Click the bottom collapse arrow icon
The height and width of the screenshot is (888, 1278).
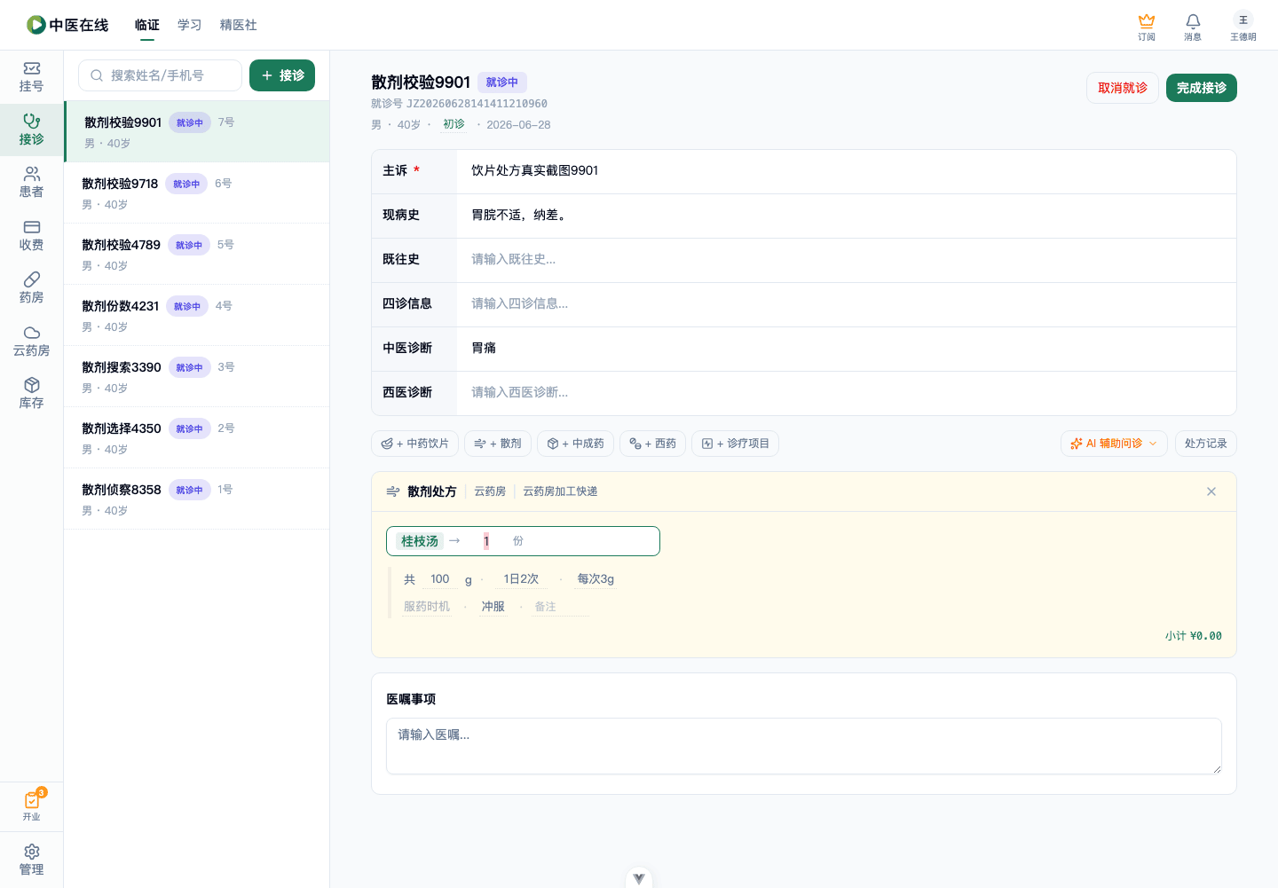(x=639, y=878)
